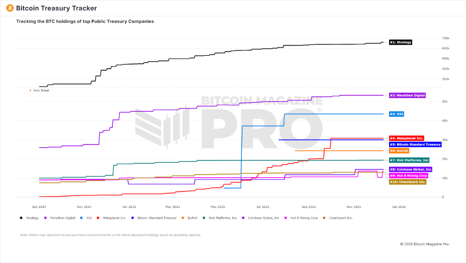The width and height of the screenshot is (466, 263).
Task: Click the Axis Break lightning icon
Action: pyautogui.click(x=30, y=90)
